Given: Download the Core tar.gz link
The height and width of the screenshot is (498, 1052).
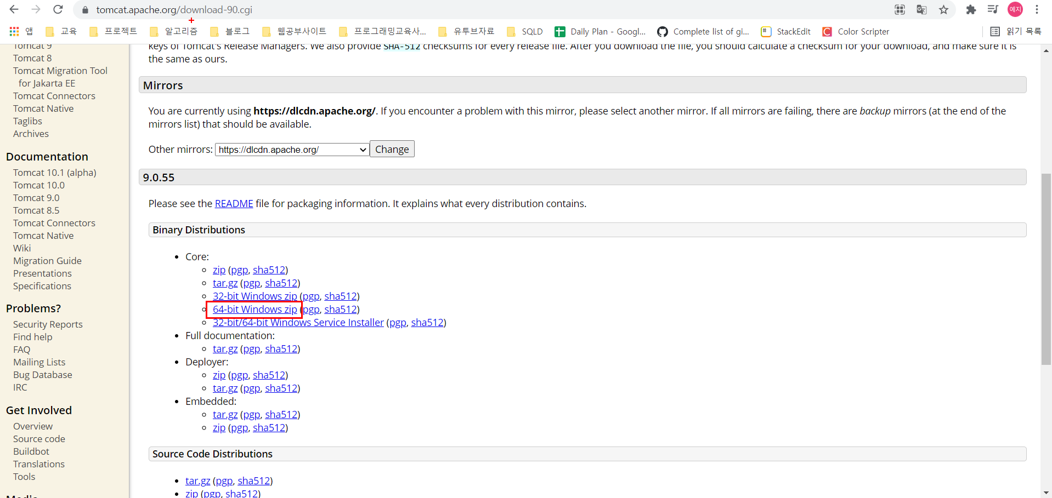Looking at the screenshot, I should pos(225,283).
